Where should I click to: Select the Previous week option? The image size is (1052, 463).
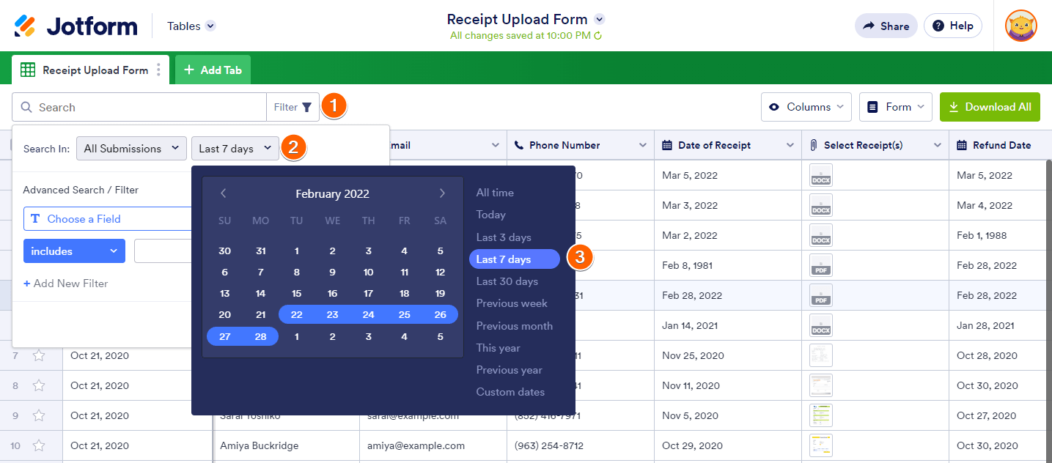point(512,303)
